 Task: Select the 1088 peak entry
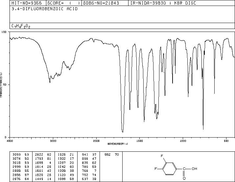click(x=66, y=179)
